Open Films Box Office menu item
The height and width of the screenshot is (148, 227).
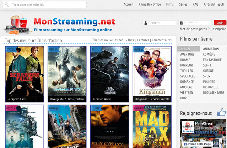[x=150, y=5]
